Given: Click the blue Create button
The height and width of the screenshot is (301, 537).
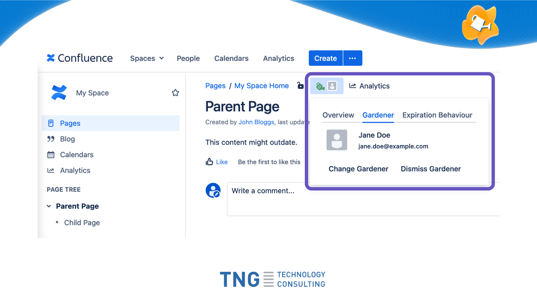Looking at the screenshot, I should click(326, 58).
